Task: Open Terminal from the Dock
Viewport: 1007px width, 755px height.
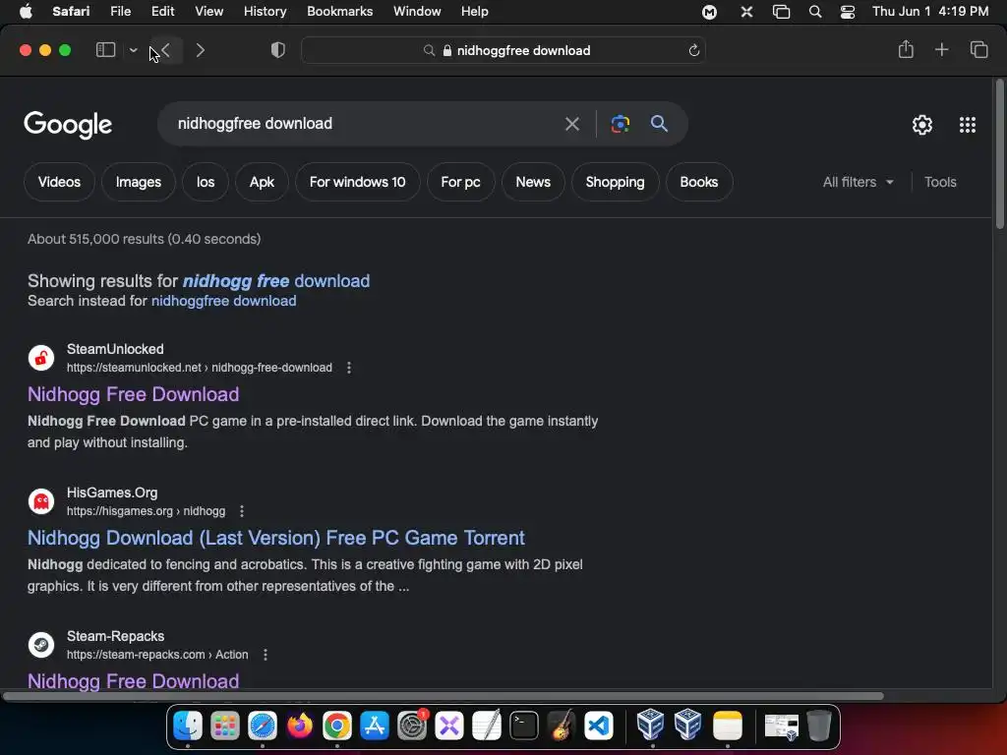Action: [523, 726]
